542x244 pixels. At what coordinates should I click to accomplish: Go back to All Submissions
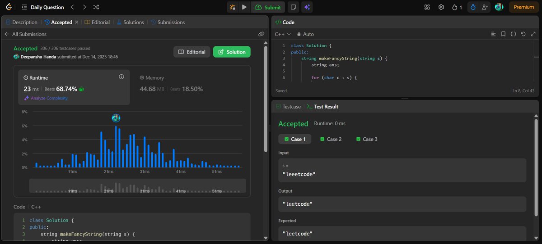coord(25,34)
